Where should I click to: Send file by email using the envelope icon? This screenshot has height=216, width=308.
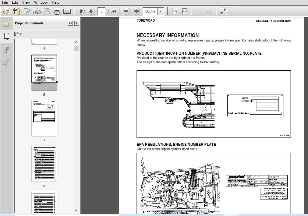67,11
